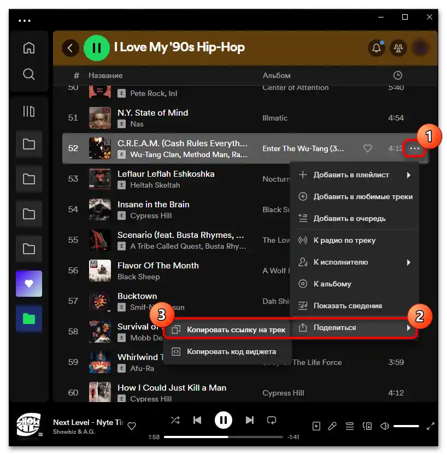Open the play queue icon
This screenshot has height=455, width=447.
350,426
